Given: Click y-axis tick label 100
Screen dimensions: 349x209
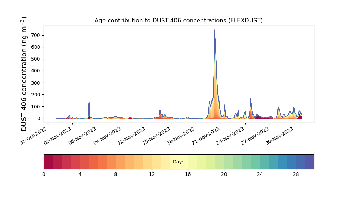Looking at the screenshot, I should (x=36, y=107).
